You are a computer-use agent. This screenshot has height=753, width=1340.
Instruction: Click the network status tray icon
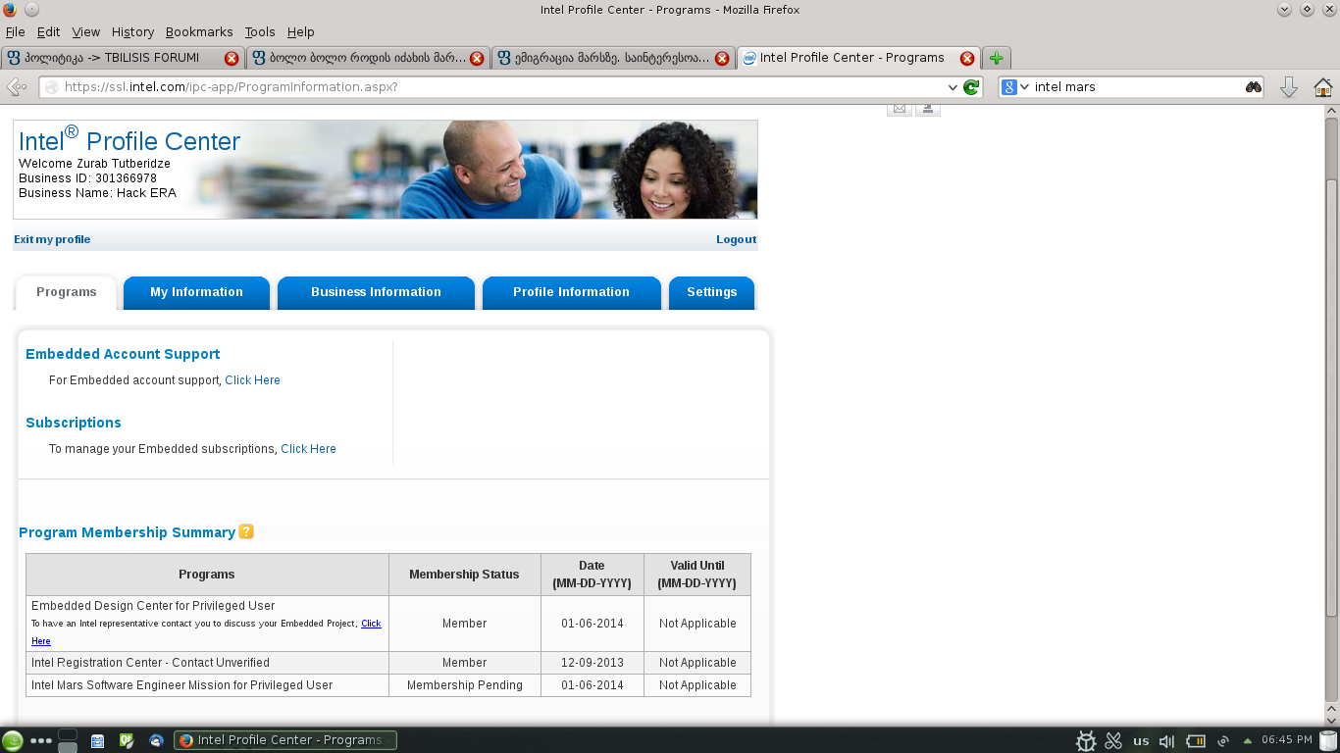1223,741
